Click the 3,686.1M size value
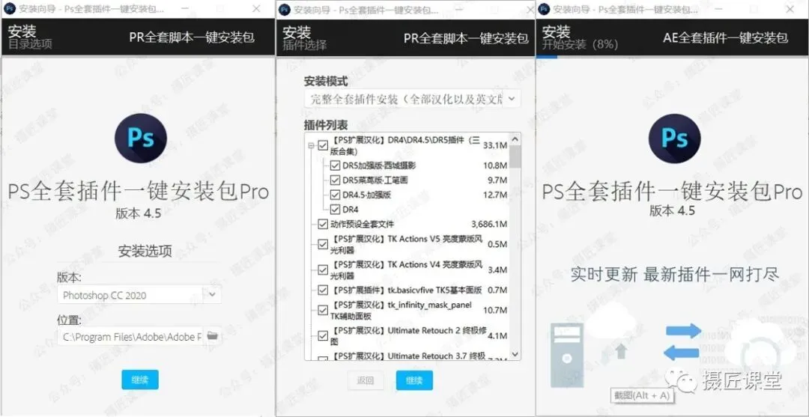The image size is (809, 417). pyautogui.click(x=488, y=224)
